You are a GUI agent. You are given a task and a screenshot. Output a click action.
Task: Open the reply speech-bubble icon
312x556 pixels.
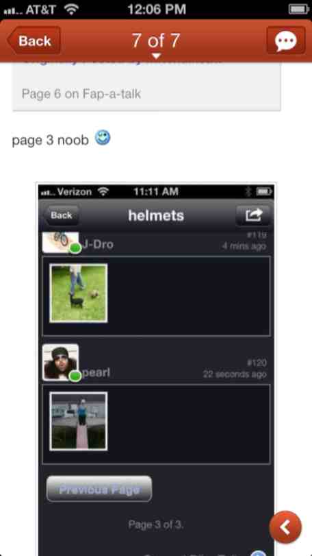[x=286, y=40]
